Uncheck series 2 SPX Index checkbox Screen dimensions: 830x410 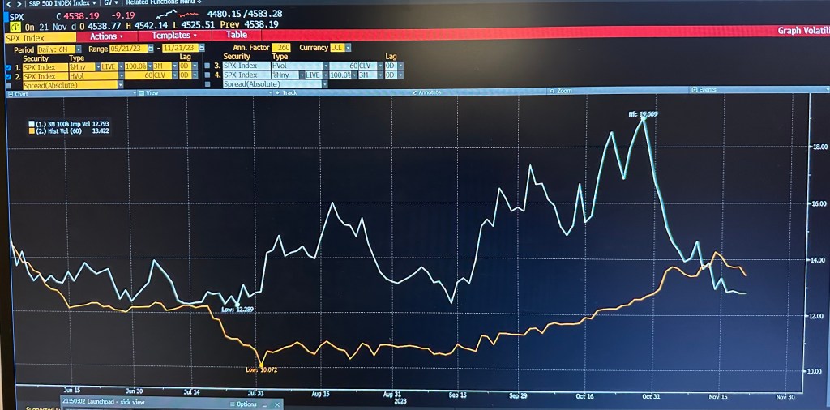(7, 75)
